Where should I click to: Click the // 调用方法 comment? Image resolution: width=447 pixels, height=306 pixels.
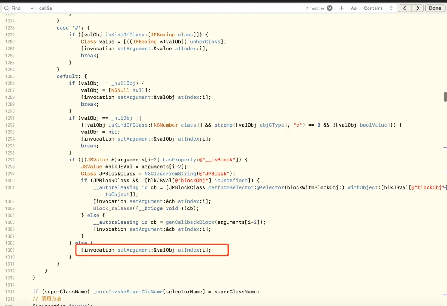pos(47,299)
